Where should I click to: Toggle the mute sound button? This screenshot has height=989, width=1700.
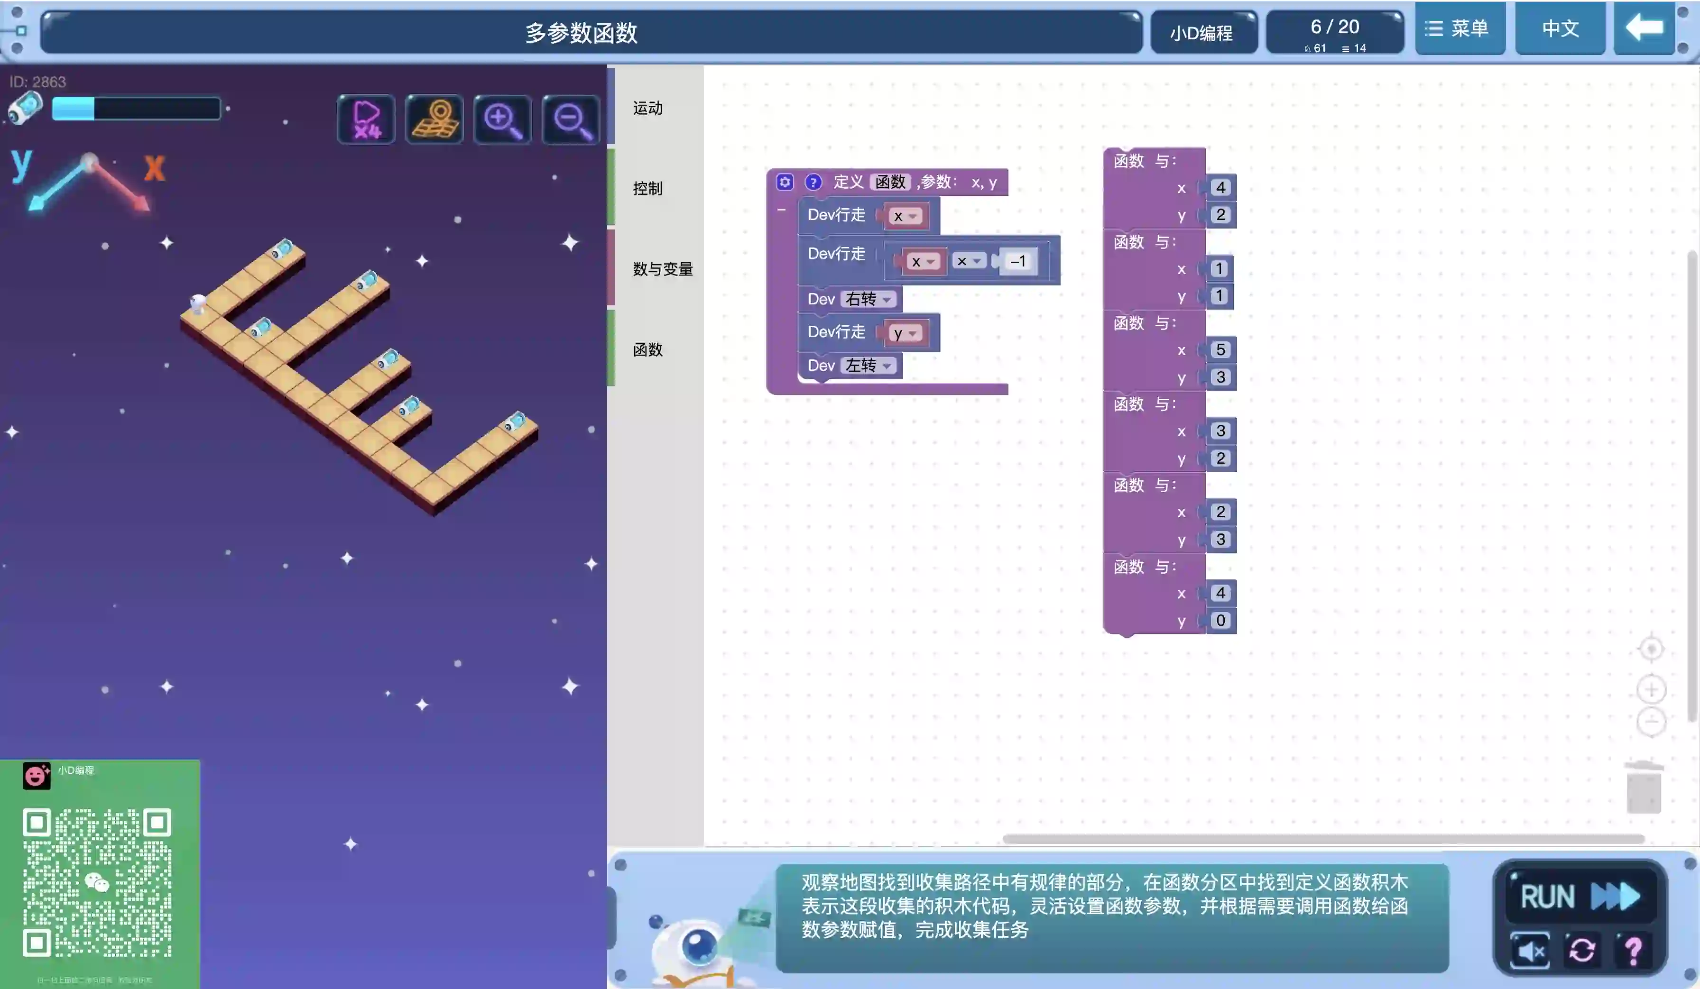pos(1530,951)
